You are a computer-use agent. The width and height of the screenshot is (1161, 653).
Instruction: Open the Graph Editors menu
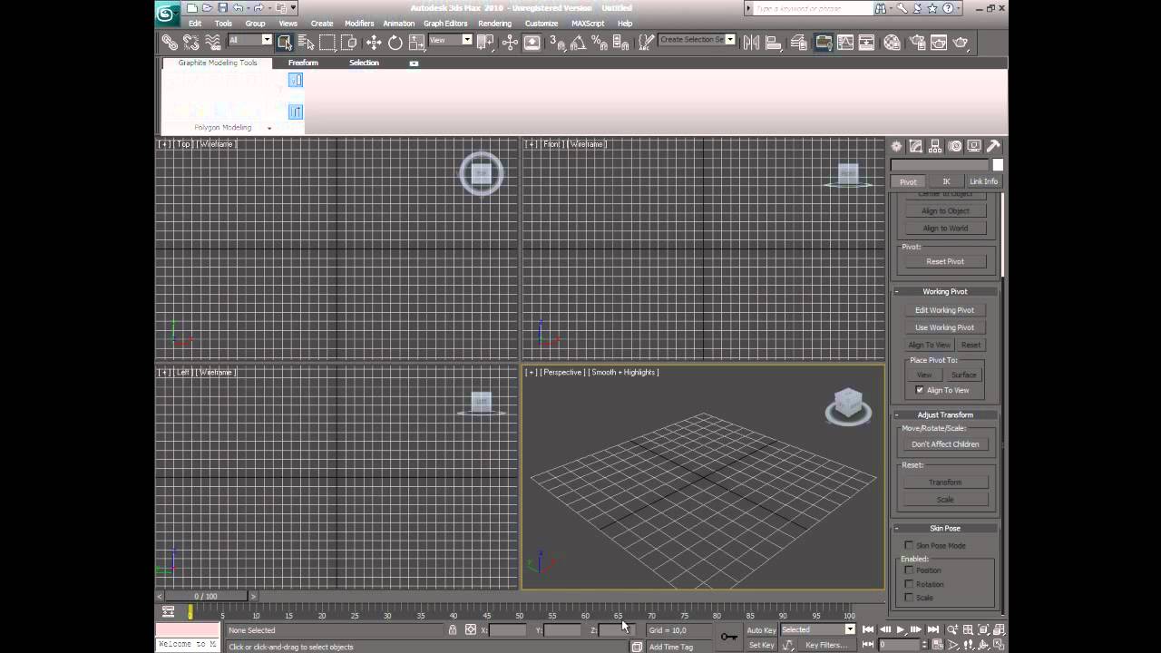[445, 24]
